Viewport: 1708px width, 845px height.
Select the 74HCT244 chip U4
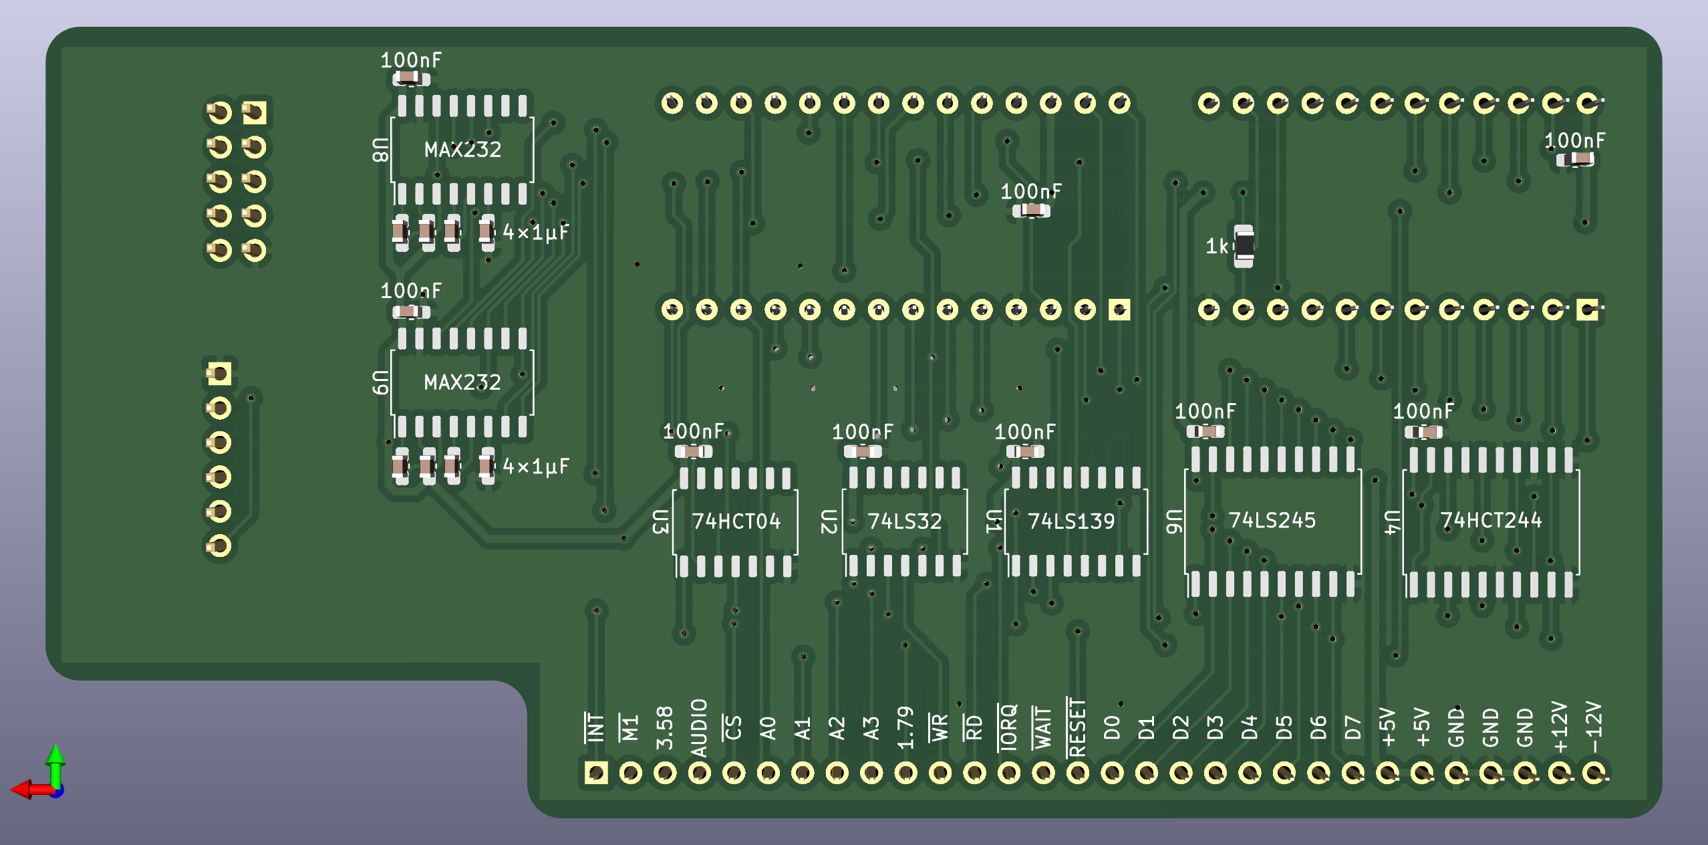(x=1490, y=520)
